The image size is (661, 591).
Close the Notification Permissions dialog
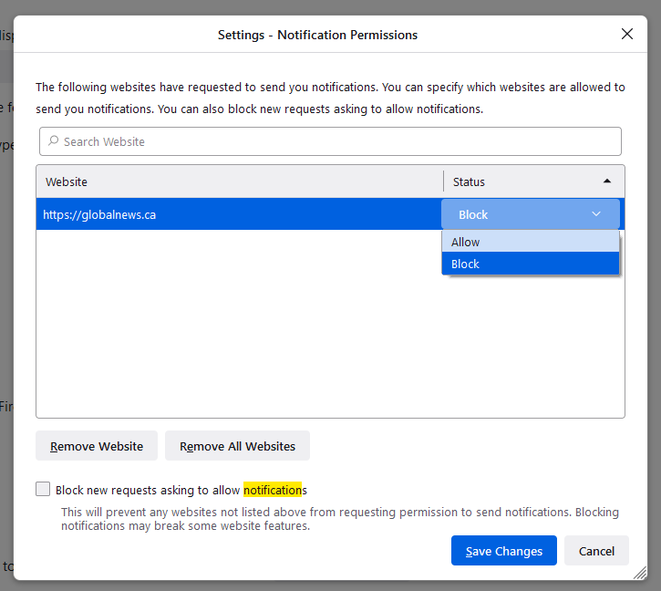click(626, 35)
